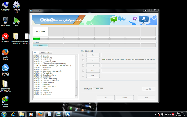
Task: Click the BL file path field
Action: point(129,55)
